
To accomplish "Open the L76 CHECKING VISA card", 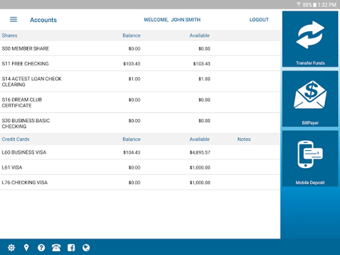I will click(x=140, y=182).
